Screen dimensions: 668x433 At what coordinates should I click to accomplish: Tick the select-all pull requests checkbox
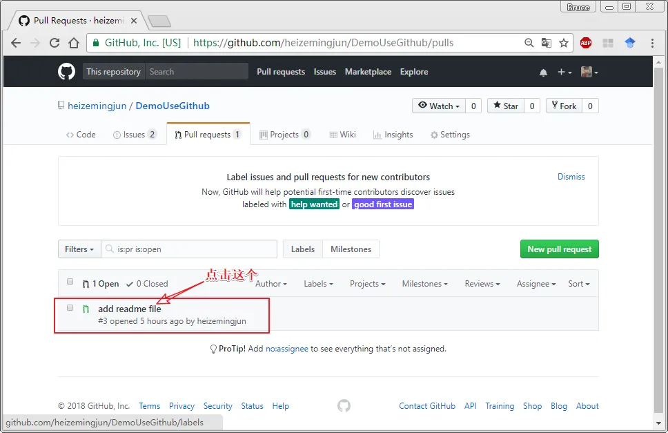[70, 282]
